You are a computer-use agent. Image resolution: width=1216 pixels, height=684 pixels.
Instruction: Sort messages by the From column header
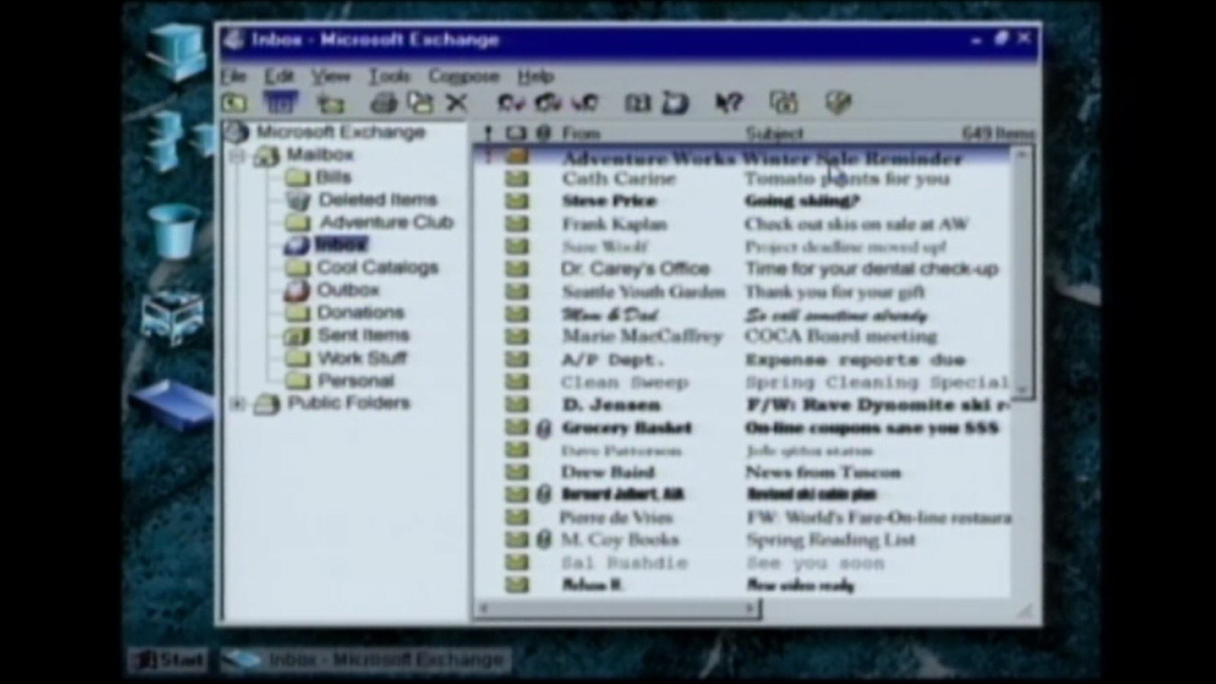coord(580,134)
